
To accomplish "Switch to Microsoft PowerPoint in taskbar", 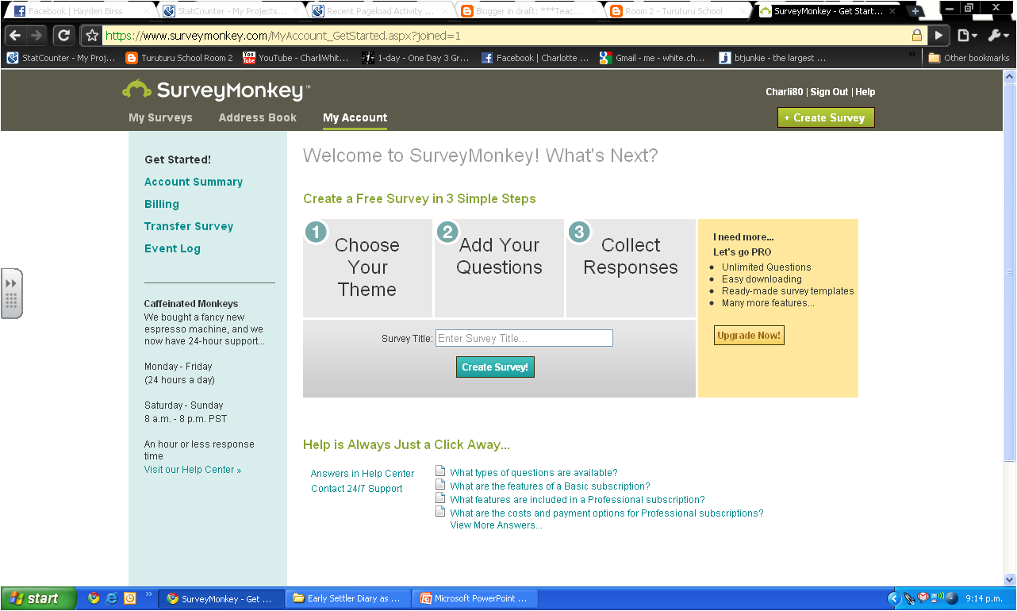I will coord(476,598).
